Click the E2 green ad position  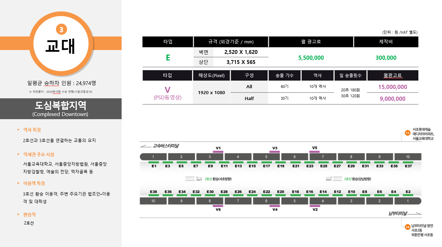coord(408,195)
